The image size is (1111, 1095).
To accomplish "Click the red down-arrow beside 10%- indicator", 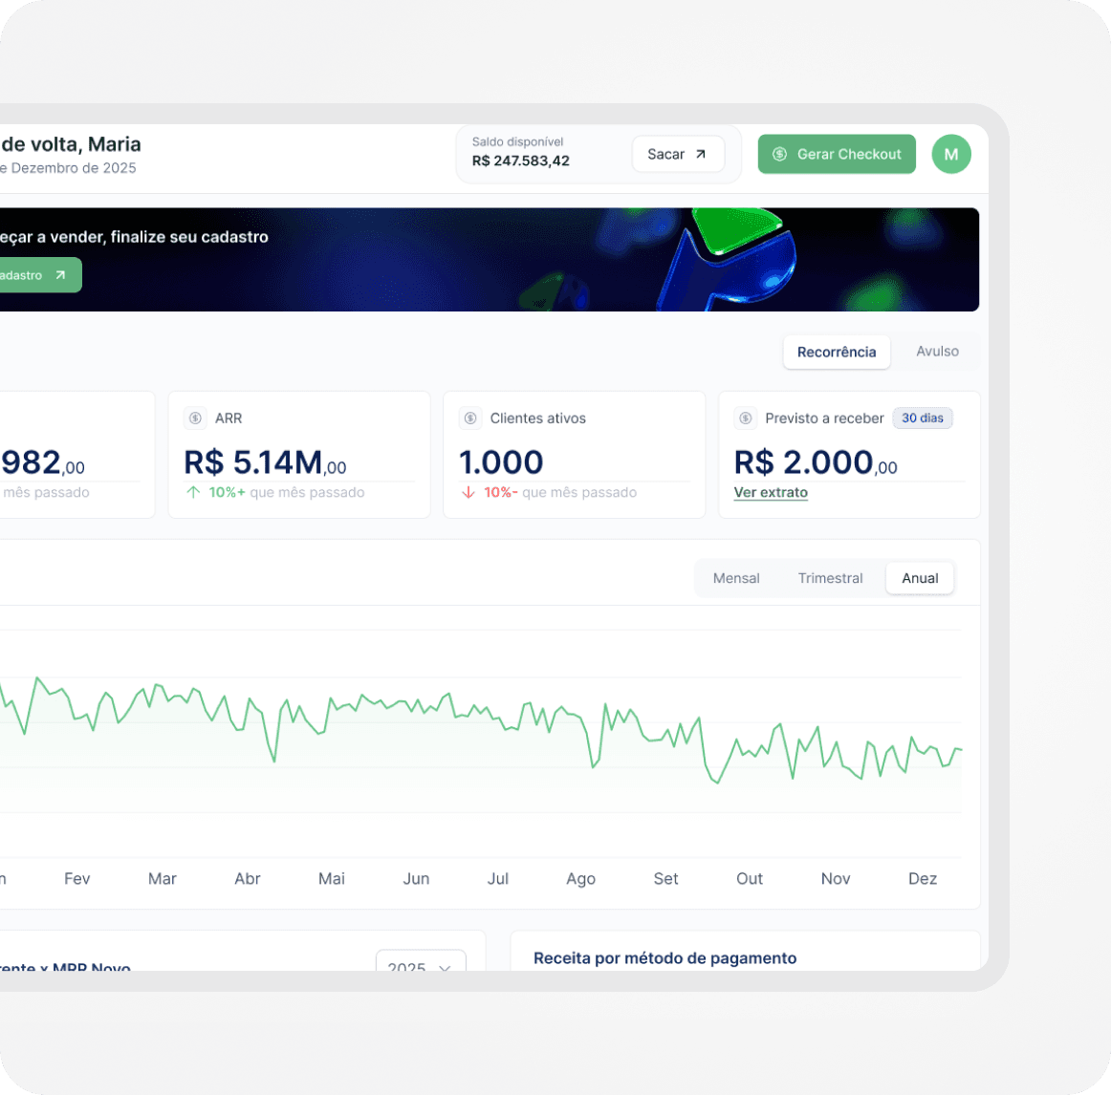I will click(x=468, y=492).
